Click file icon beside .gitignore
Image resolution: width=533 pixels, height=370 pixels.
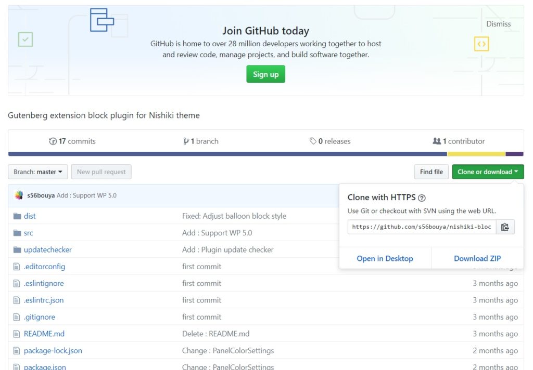[16, 317]
